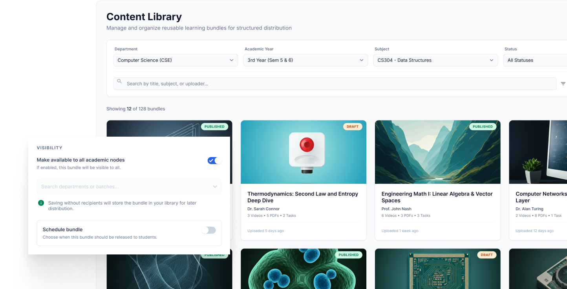Image resolution: width=567 pixels, height=289 pixels.
Task: Open the 'Thermodynamics: Second Law and Entropy Deep Dive' bundle
Action: [303, 197]
